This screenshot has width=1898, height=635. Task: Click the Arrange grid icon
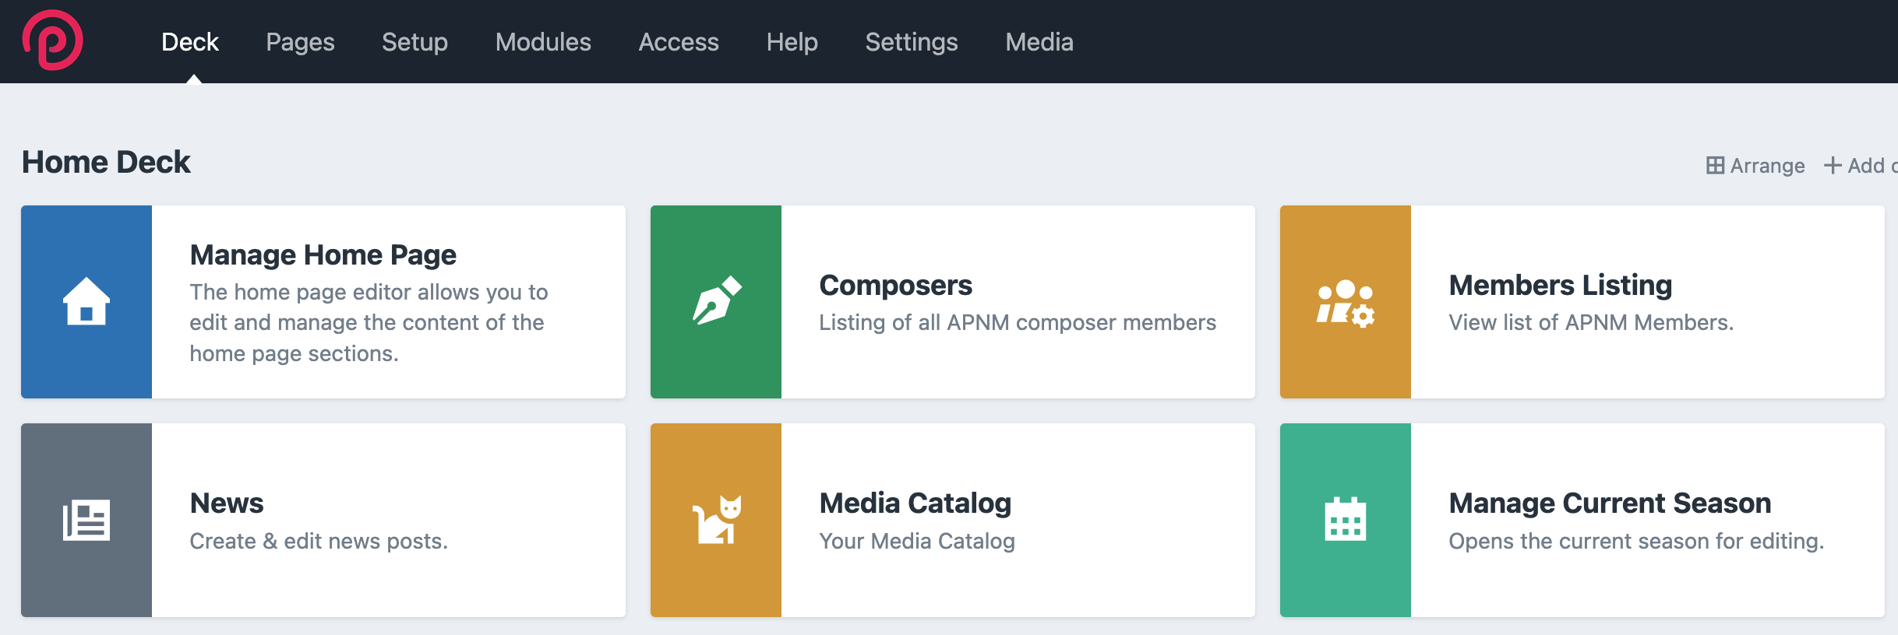[1715, 166]
